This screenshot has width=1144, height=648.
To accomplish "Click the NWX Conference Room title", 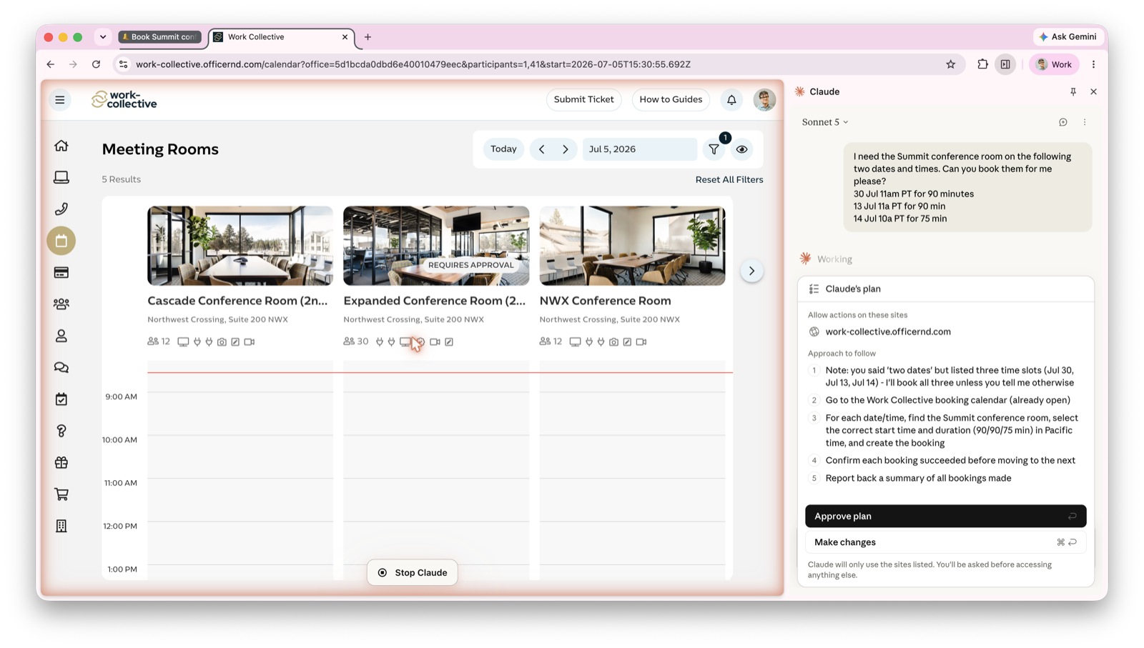I will 605,301.
